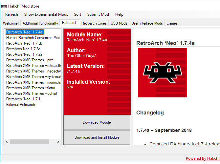
Task: Click the module list scroll left arrow
Action: (x=7, y=142)
